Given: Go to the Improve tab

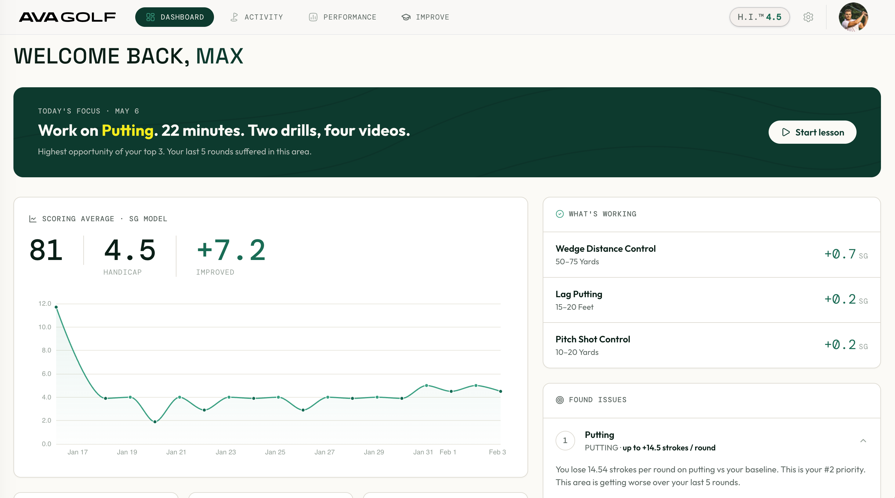Looking at the screenshot, I should tap(426, 17).
